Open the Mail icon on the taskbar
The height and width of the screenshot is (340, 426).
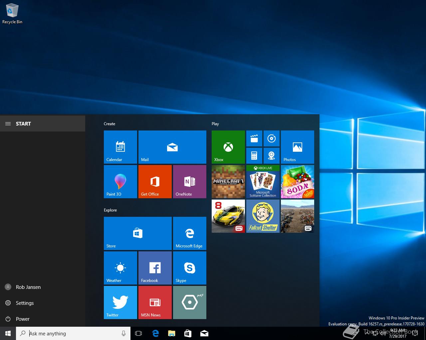click(204, 333)
